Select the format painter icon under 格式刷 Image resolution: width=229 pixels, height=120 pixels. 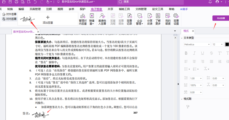(x=188, y=107)
